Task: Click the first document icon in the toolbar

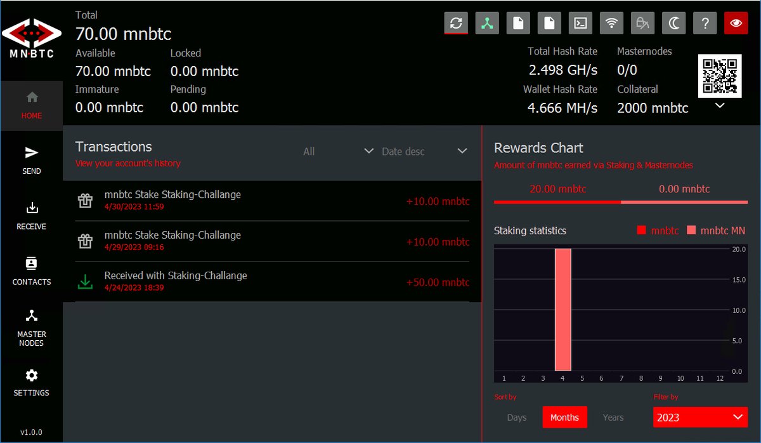Action: (518, 23)
